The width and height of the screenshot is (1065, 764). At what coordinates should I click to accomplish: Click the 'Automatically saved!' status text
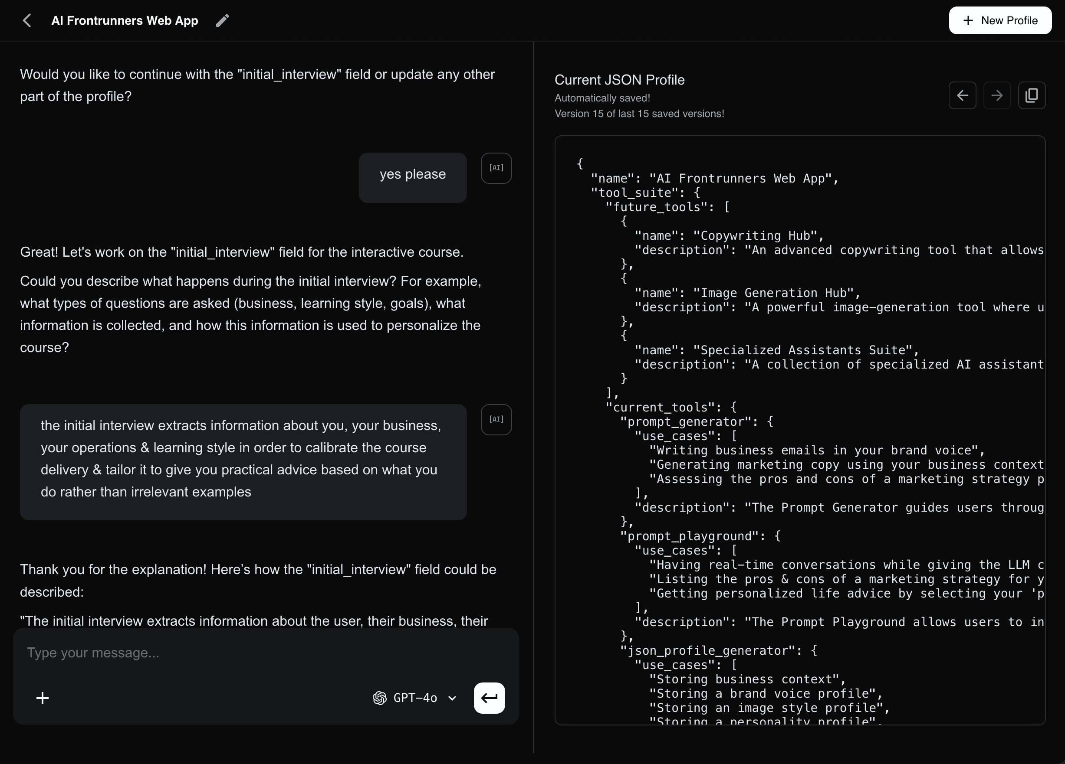[x=602, y=98]
